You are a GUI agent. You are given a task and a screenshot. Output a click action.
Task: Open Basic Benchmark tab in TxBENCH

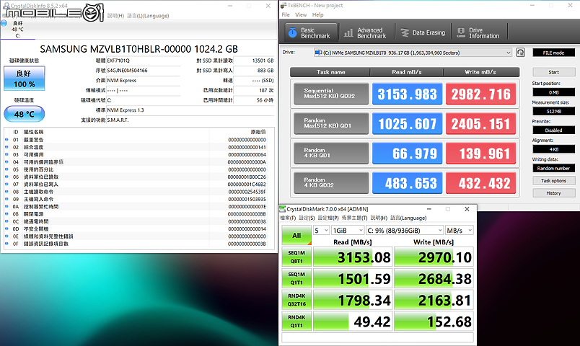311,32
